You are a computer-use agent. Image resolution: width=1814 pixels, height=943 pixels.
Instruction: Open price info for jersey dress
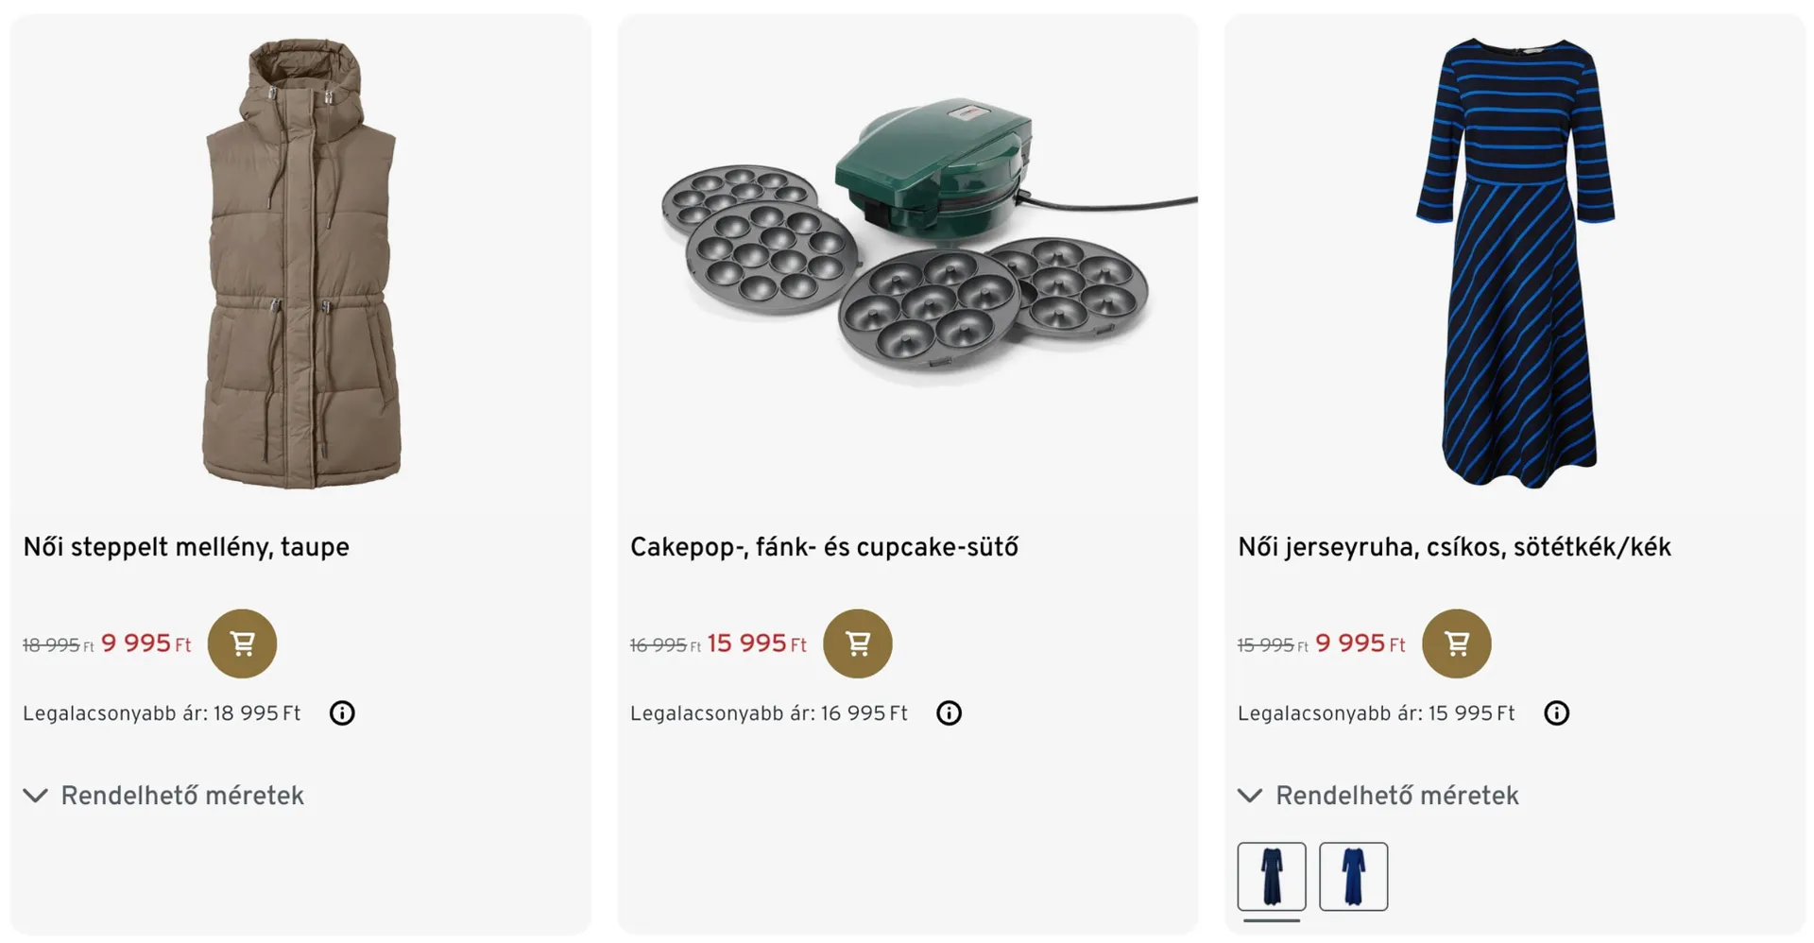point(1556,713)
